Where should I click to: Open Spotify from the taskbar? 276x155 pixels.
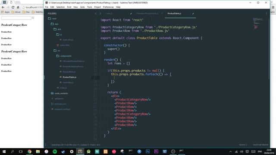coord(55,152)
